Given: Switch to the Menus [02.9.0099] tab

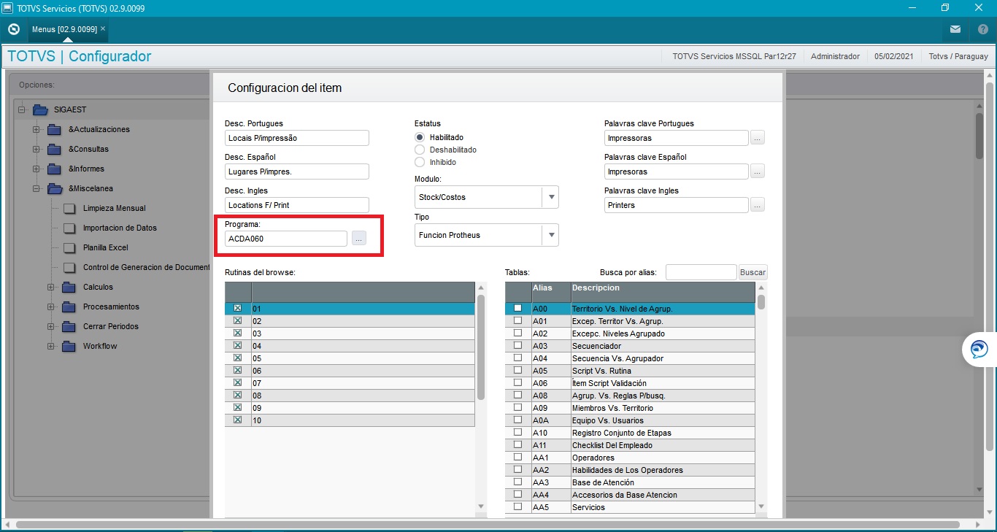Looking at the screenshot, I should pos(64,29).
